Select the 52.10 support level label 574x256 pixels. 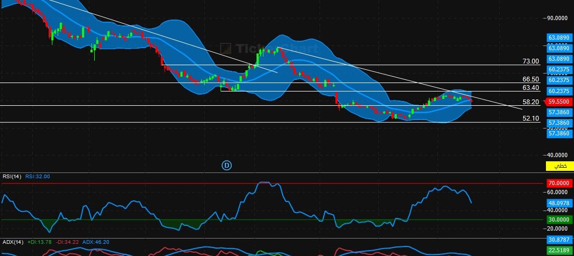[x=530, y=118]
